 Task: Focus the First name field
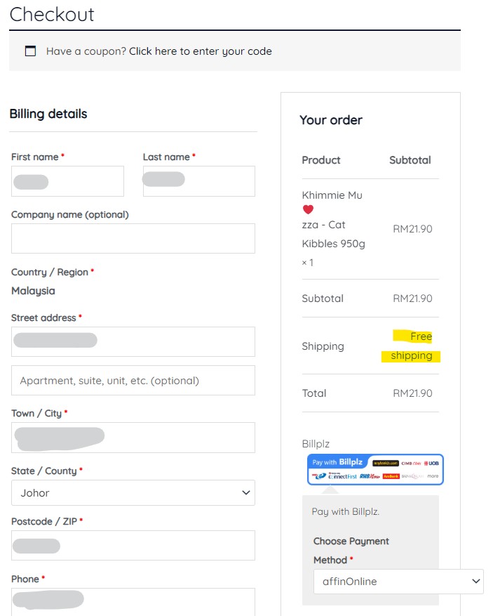67,181
